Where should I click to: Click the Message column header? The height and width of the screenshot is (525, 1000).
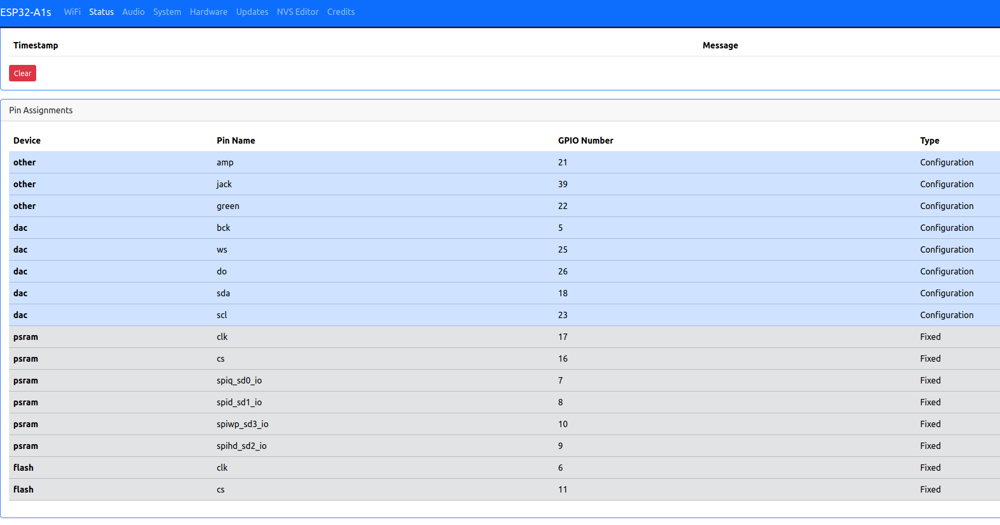pos(720,45)
